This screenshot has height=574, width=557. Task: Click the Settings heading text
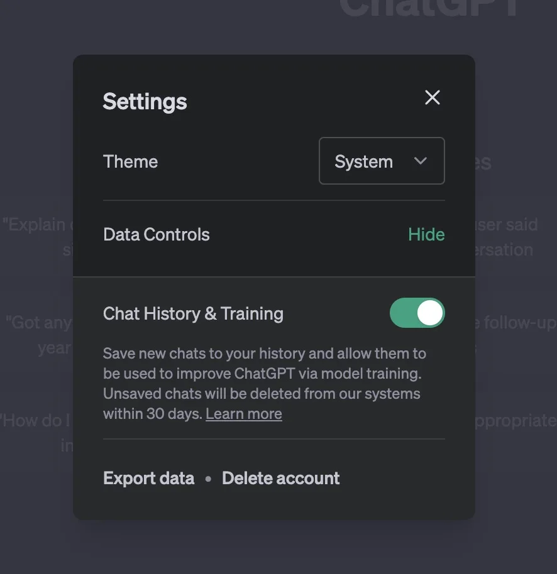(x=145, y=102)
